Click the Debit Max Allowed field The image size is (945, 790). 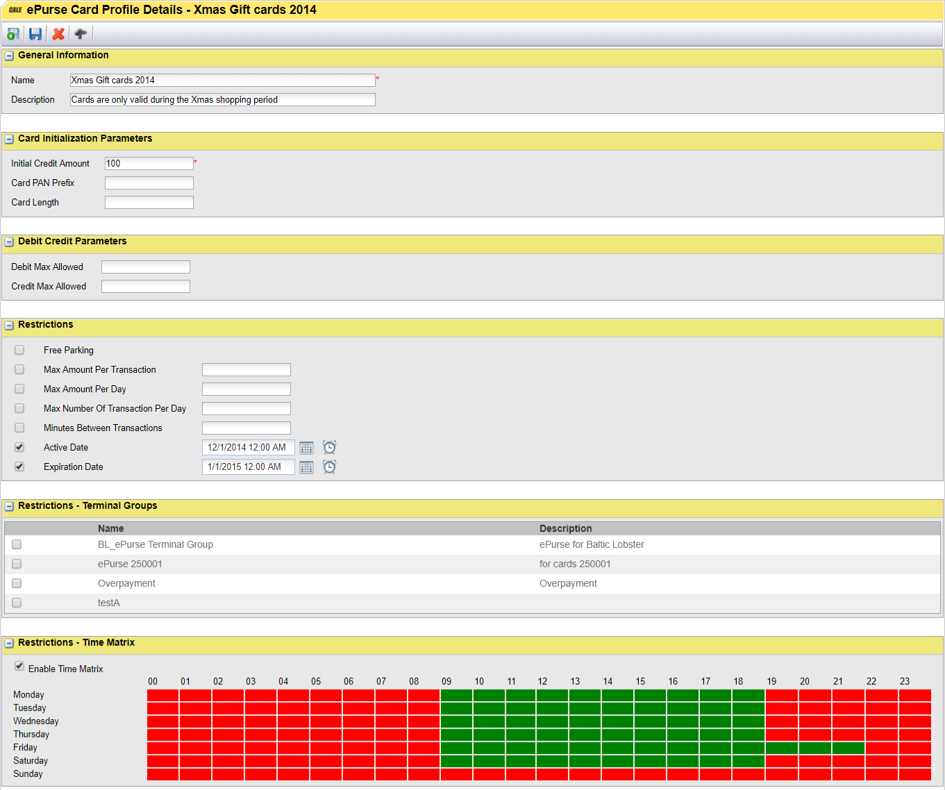(146, 267)
